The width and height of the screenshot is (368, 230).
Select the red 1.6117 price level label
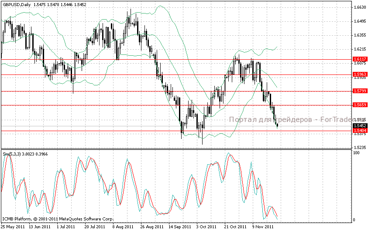(x=359, y=59)
